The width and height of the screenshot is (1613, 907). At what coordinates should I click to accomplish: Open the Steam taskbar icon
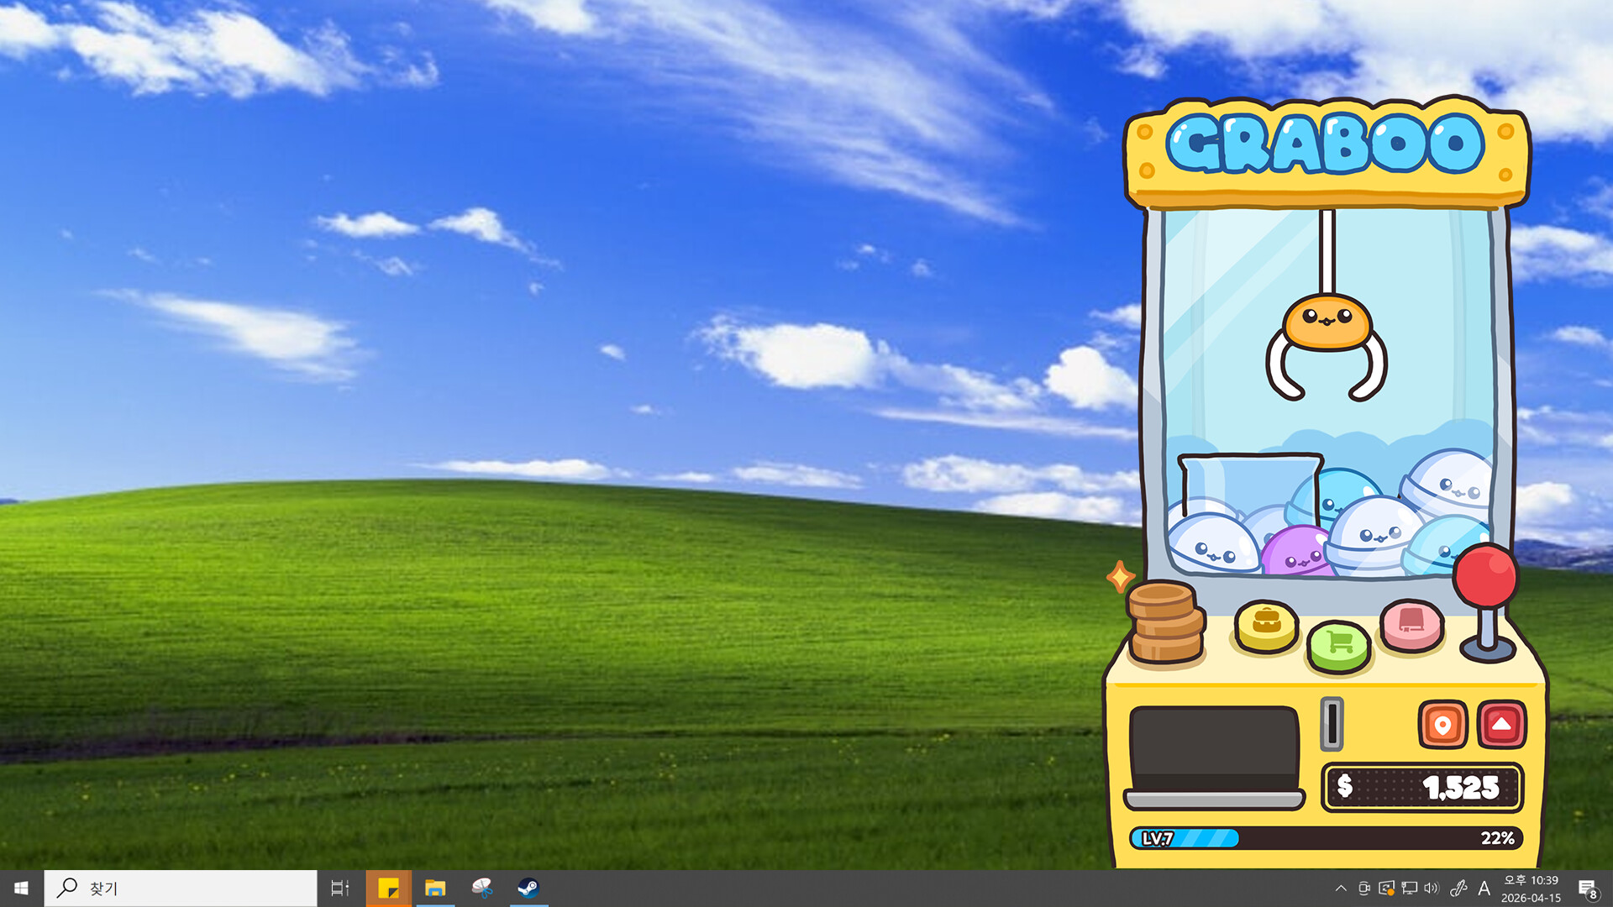[x=528, y=888]
